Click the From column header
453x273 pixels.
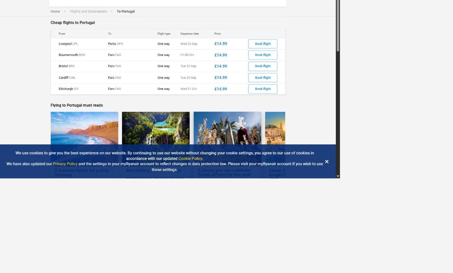click(x=62, y=34)
